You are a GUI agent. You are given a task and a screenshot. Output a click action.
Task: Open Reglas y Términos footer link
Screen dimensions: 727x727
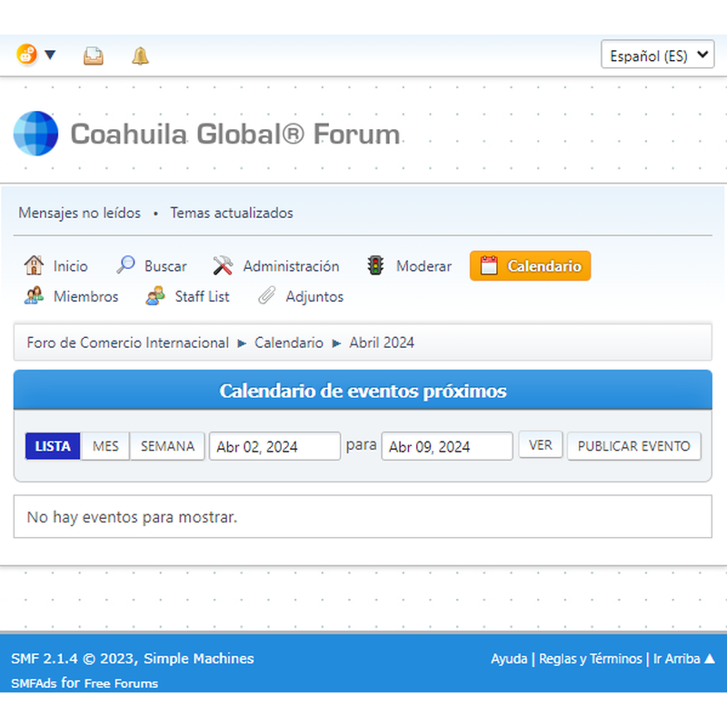(590, 658)
